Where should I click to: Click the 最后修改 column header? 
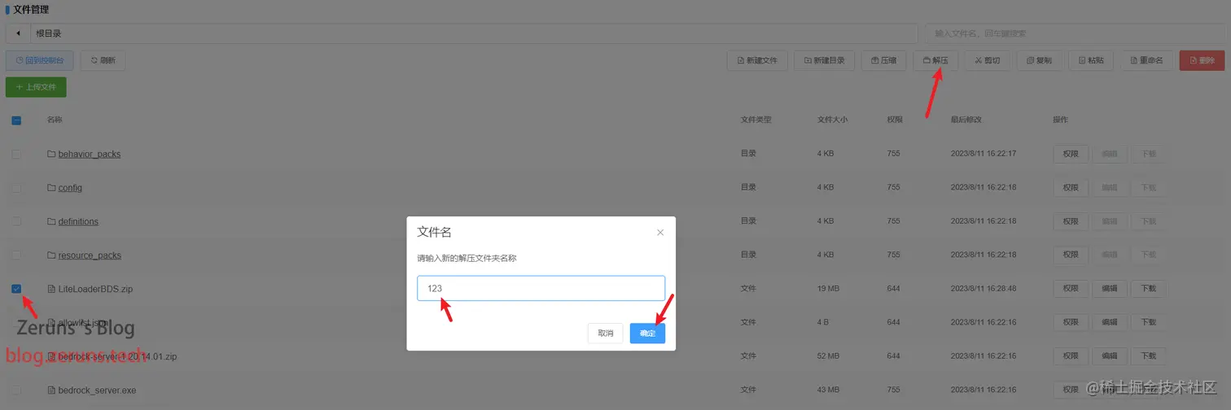[966, 120]
